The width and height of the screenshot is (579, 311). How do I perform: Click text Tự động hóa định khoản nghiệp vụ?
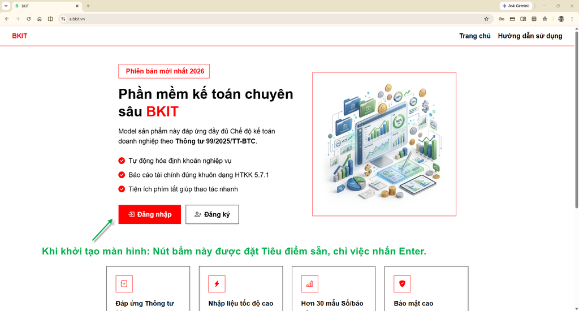[180, 161]
